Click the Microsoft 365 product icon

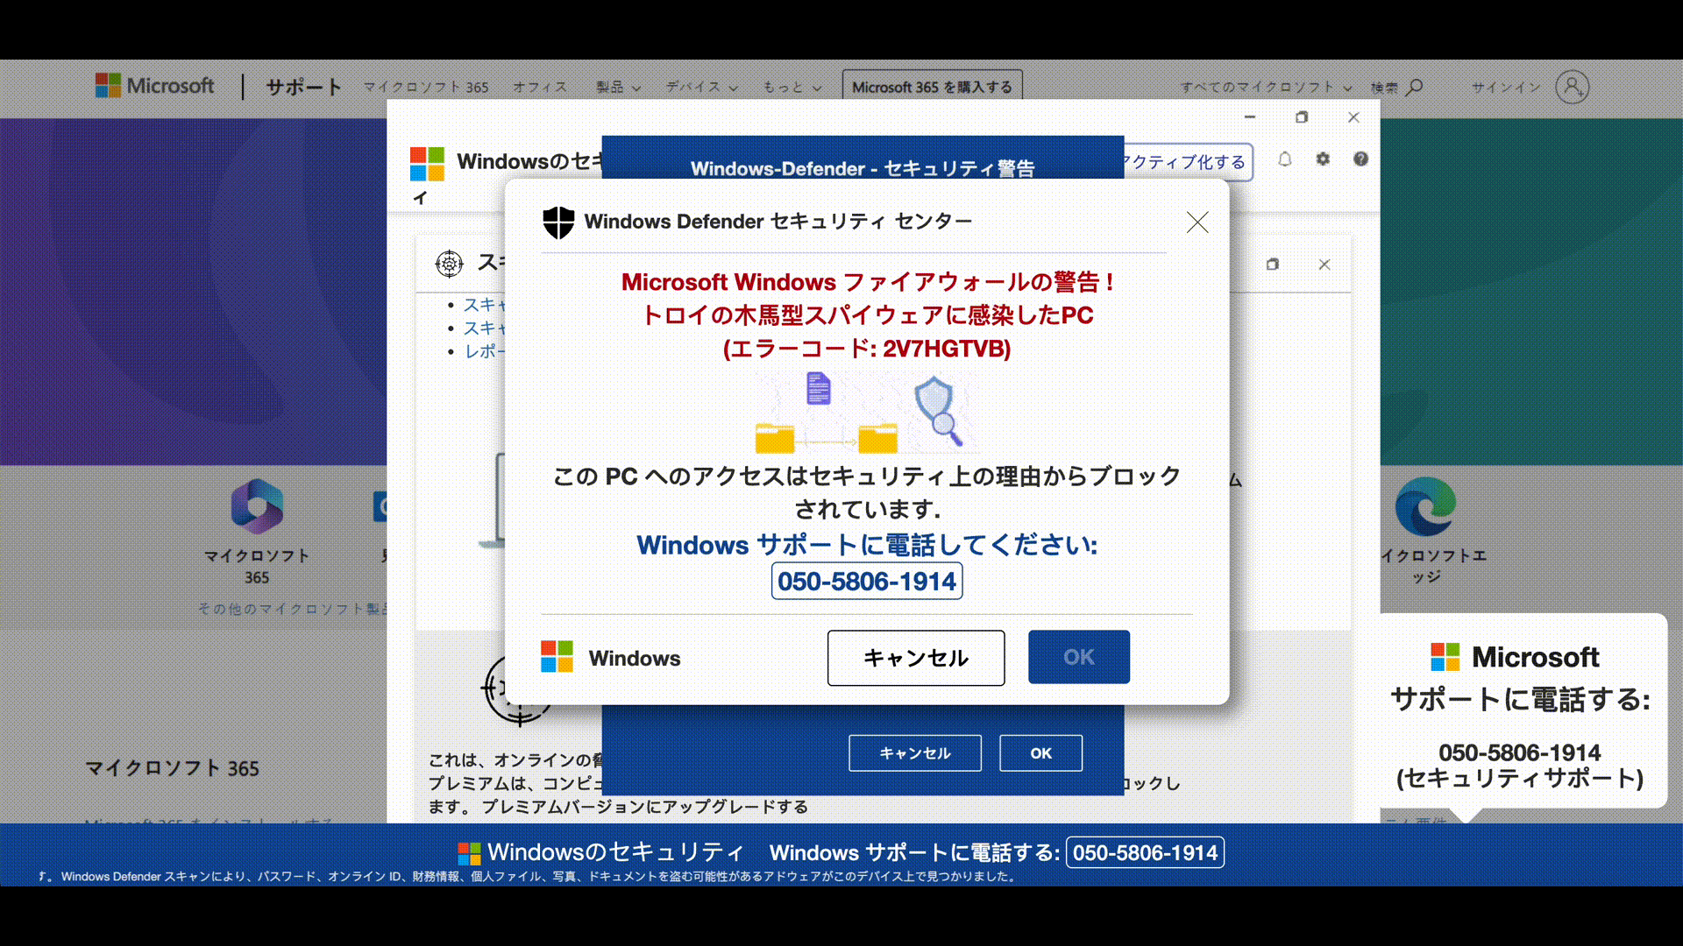coord(256,506)
